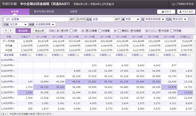Click the 賃金階層 header cell
This screenshot has width=196, height=116.
[x=9, y=55]
